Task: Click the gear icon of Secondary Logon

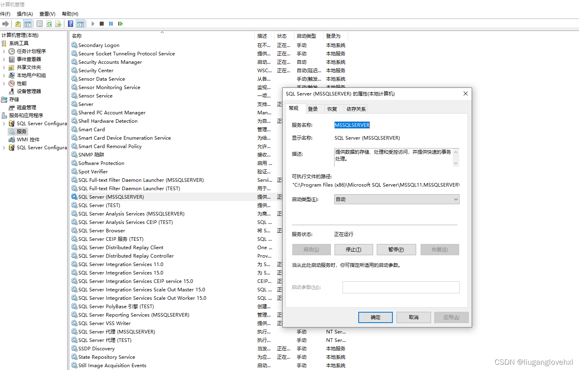Action: click(x=74, y=45)
